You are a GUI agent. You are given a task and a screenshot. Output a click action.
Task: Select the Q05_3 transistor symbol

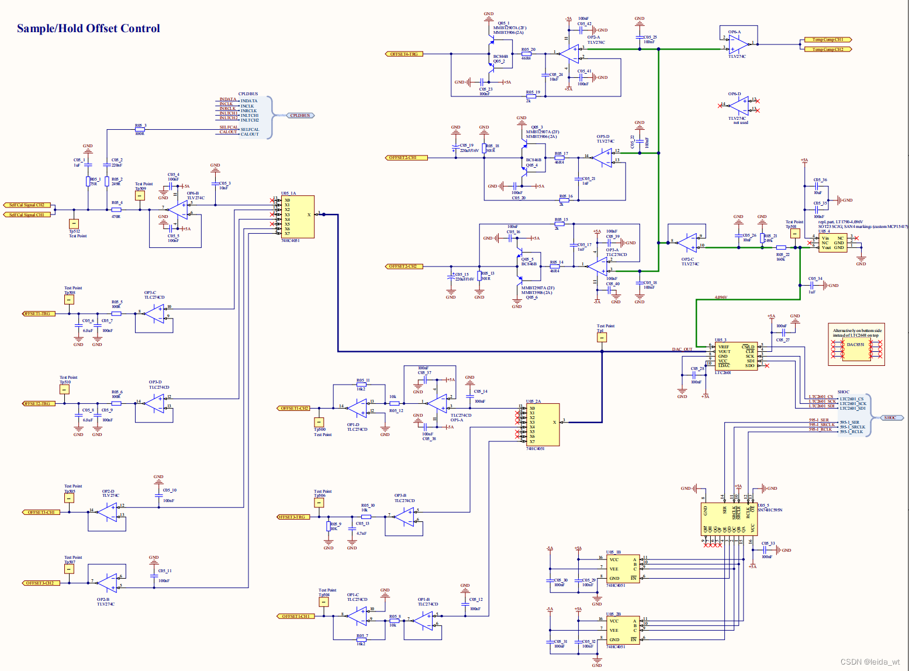pyautogui.click(x=524, y=143)
